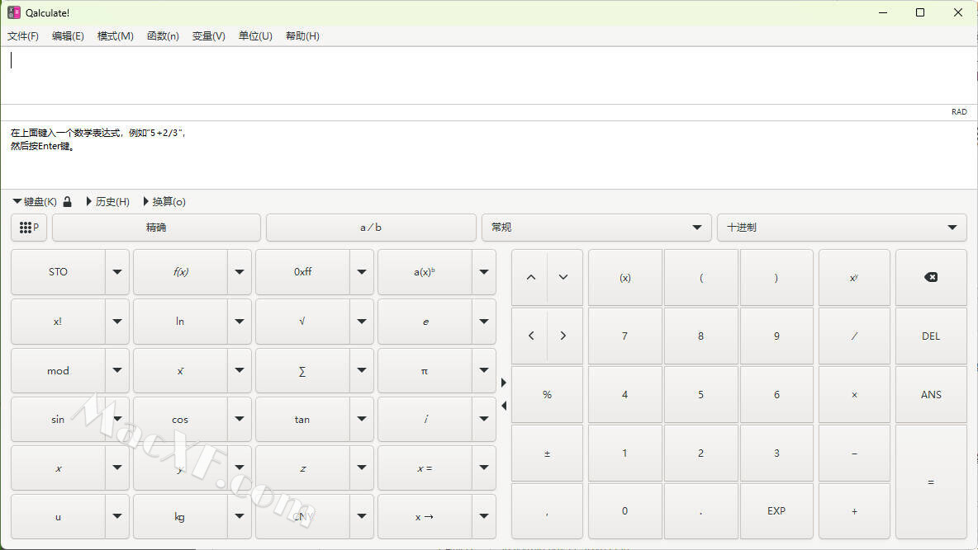Screen dimensions: 978x550
Task: Open dropdown arrow next to f(x)
Action: (240, 272)
